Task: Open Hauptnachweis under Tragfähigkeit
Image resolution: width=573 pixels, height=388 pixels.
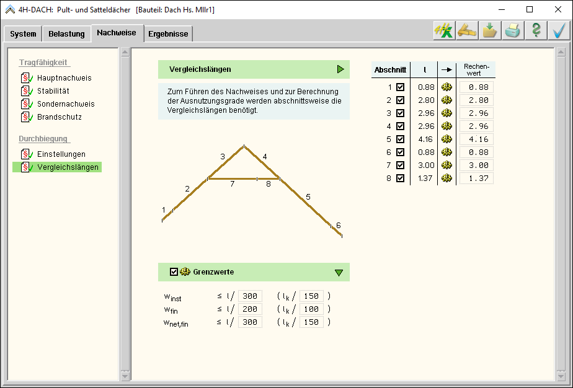Action: click(64, 78)
